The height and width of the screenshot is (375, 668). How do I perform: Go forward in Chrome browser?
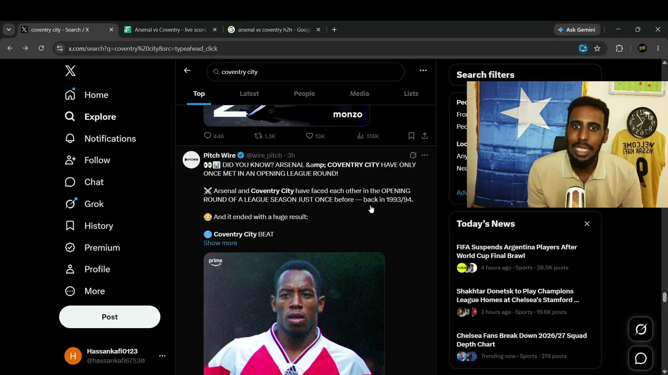coord(26,48)
